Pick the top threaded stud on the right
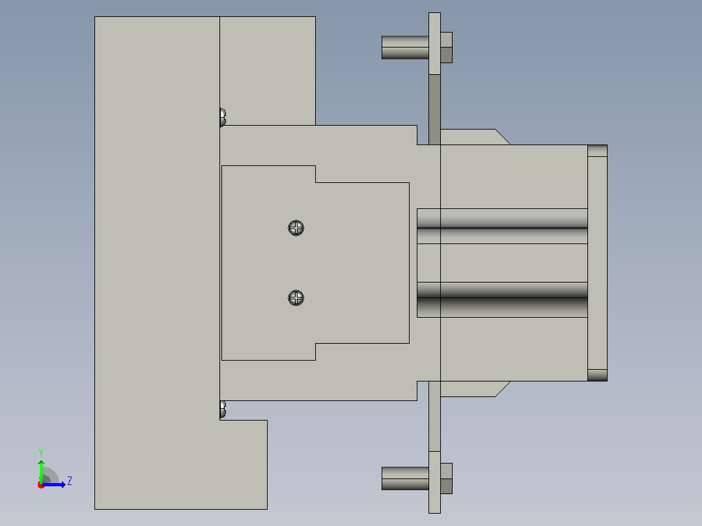 pyautogui.click(x=405, y=48)
